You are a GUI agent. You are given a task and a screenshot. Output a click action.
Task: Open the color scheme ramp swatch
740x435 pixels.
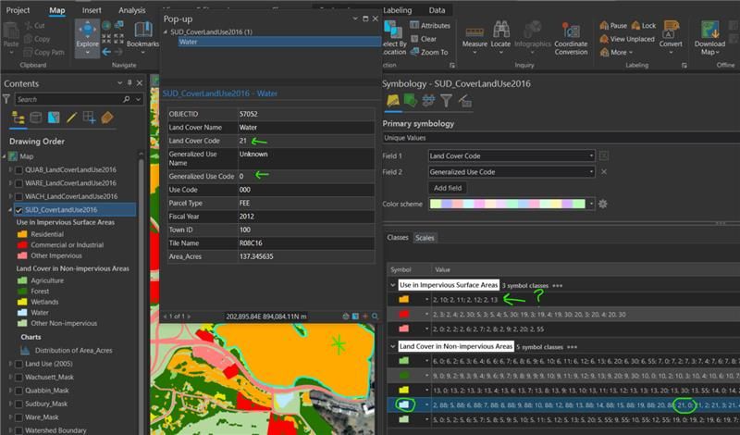pos(508,204)
